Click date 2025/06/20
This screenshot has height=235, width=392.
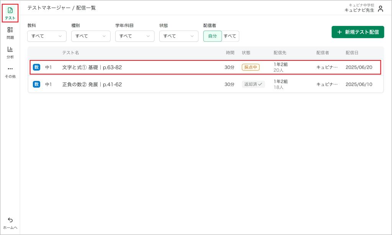point(359,67)
